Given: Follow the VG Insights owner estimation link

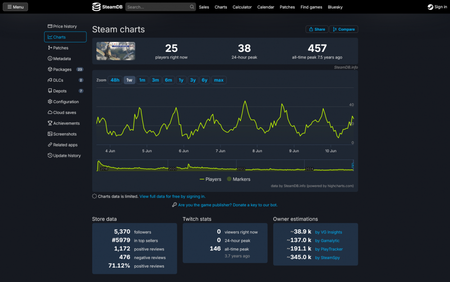Looking at the screenshot, I should click(328, 232).
